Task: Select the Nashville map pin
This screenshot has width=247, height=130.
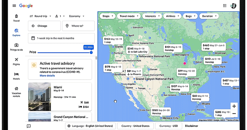Action: pyautogui.click(x=186, y=79)
